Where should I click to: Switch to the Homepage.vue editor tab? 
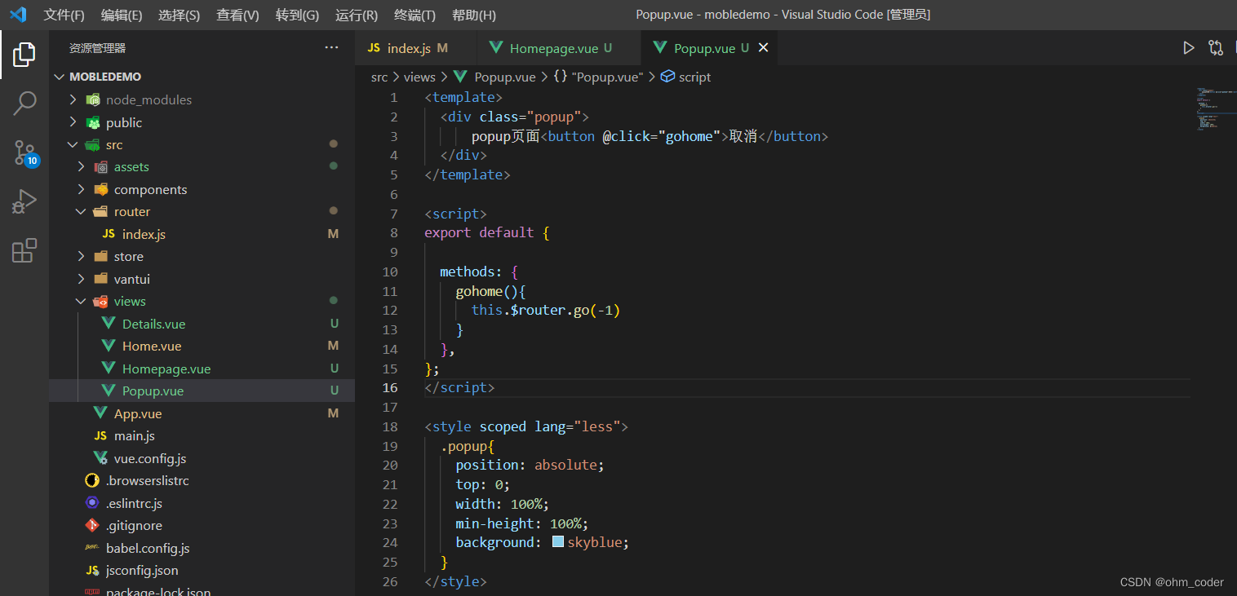coord(559,48)
